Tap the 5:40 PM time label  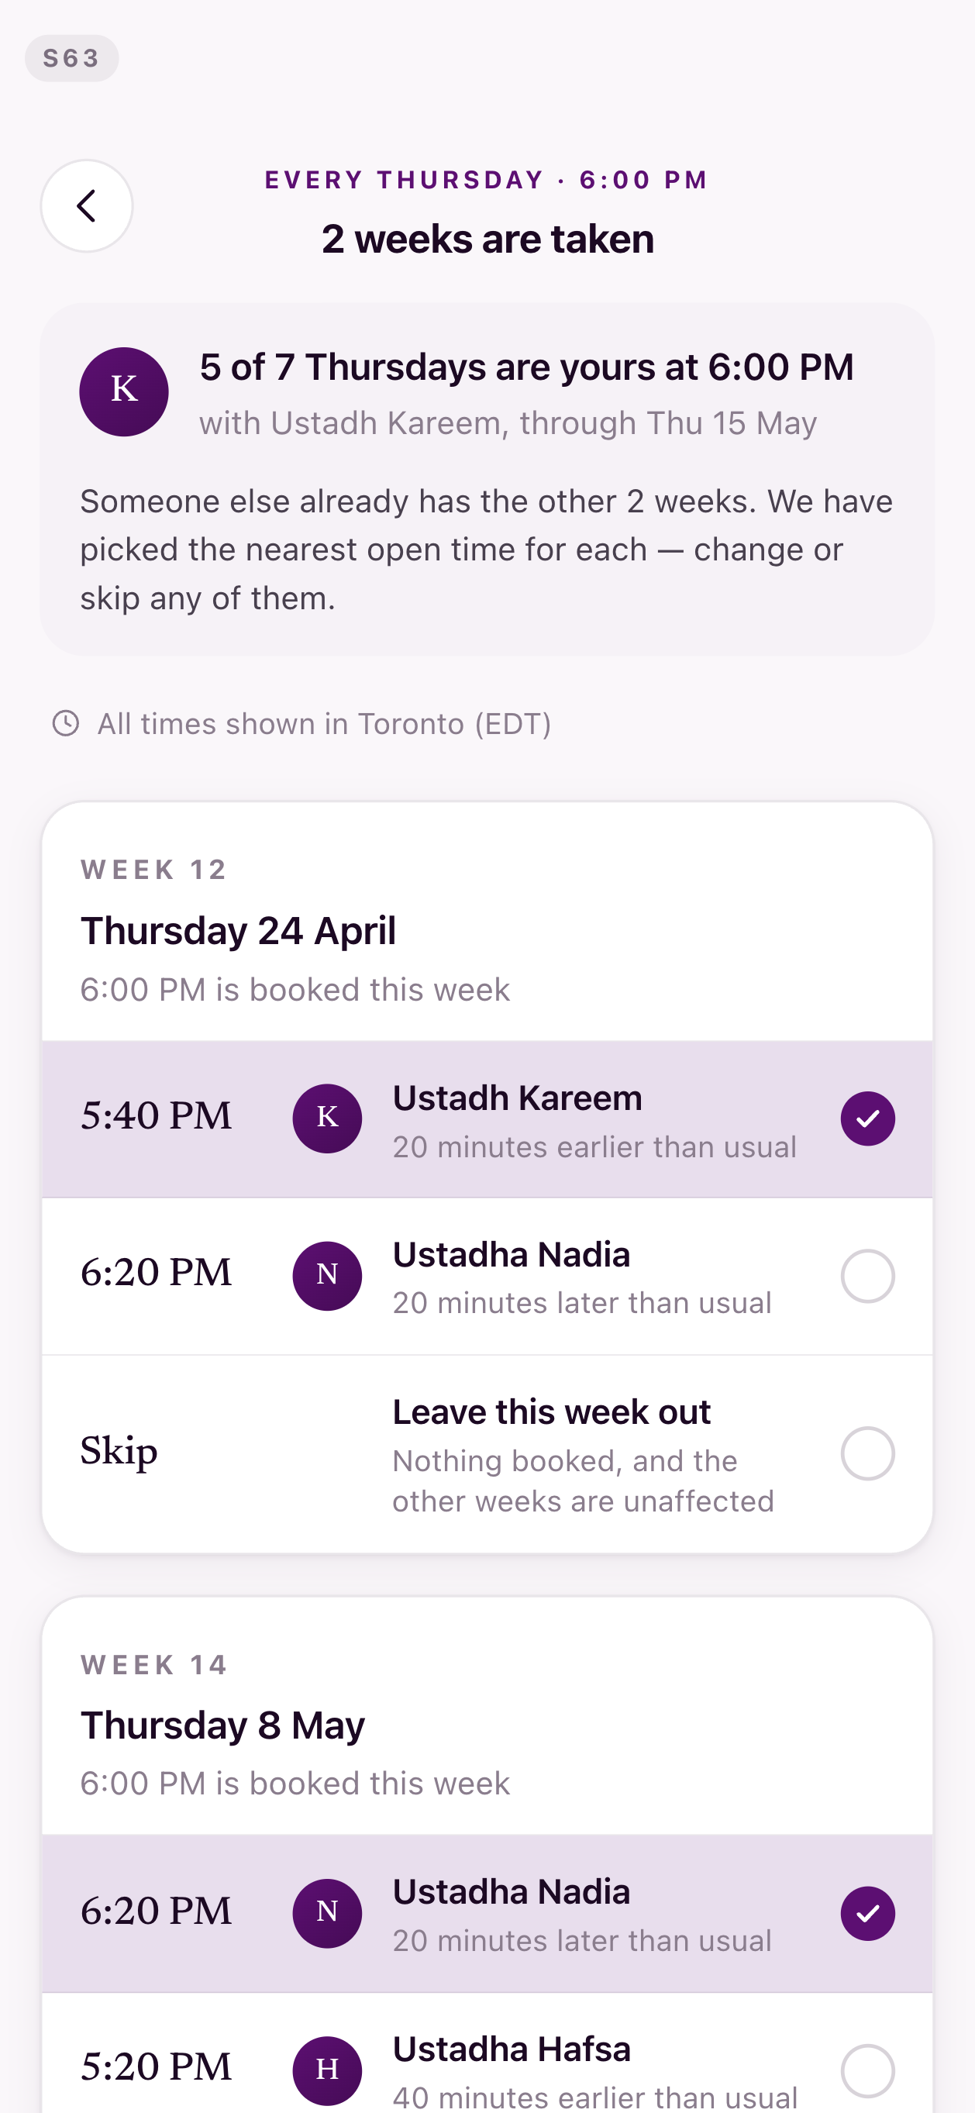click(156, 1116)
